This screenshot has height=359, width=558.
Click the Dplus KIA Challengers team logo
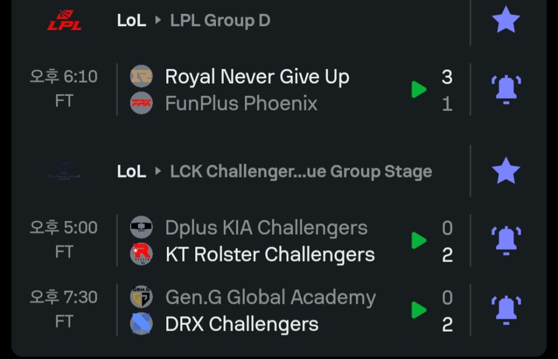(141, 227)
